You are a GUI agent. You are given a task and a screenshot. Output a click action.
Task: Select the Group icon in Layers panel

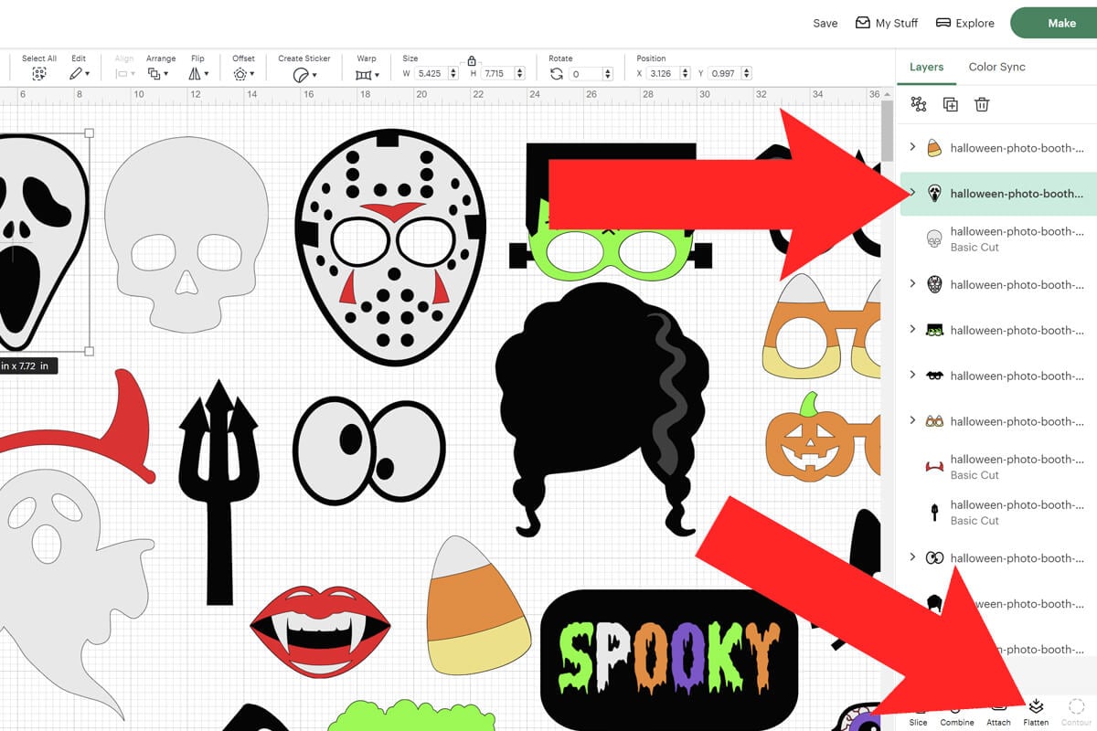tap(917, 104)
